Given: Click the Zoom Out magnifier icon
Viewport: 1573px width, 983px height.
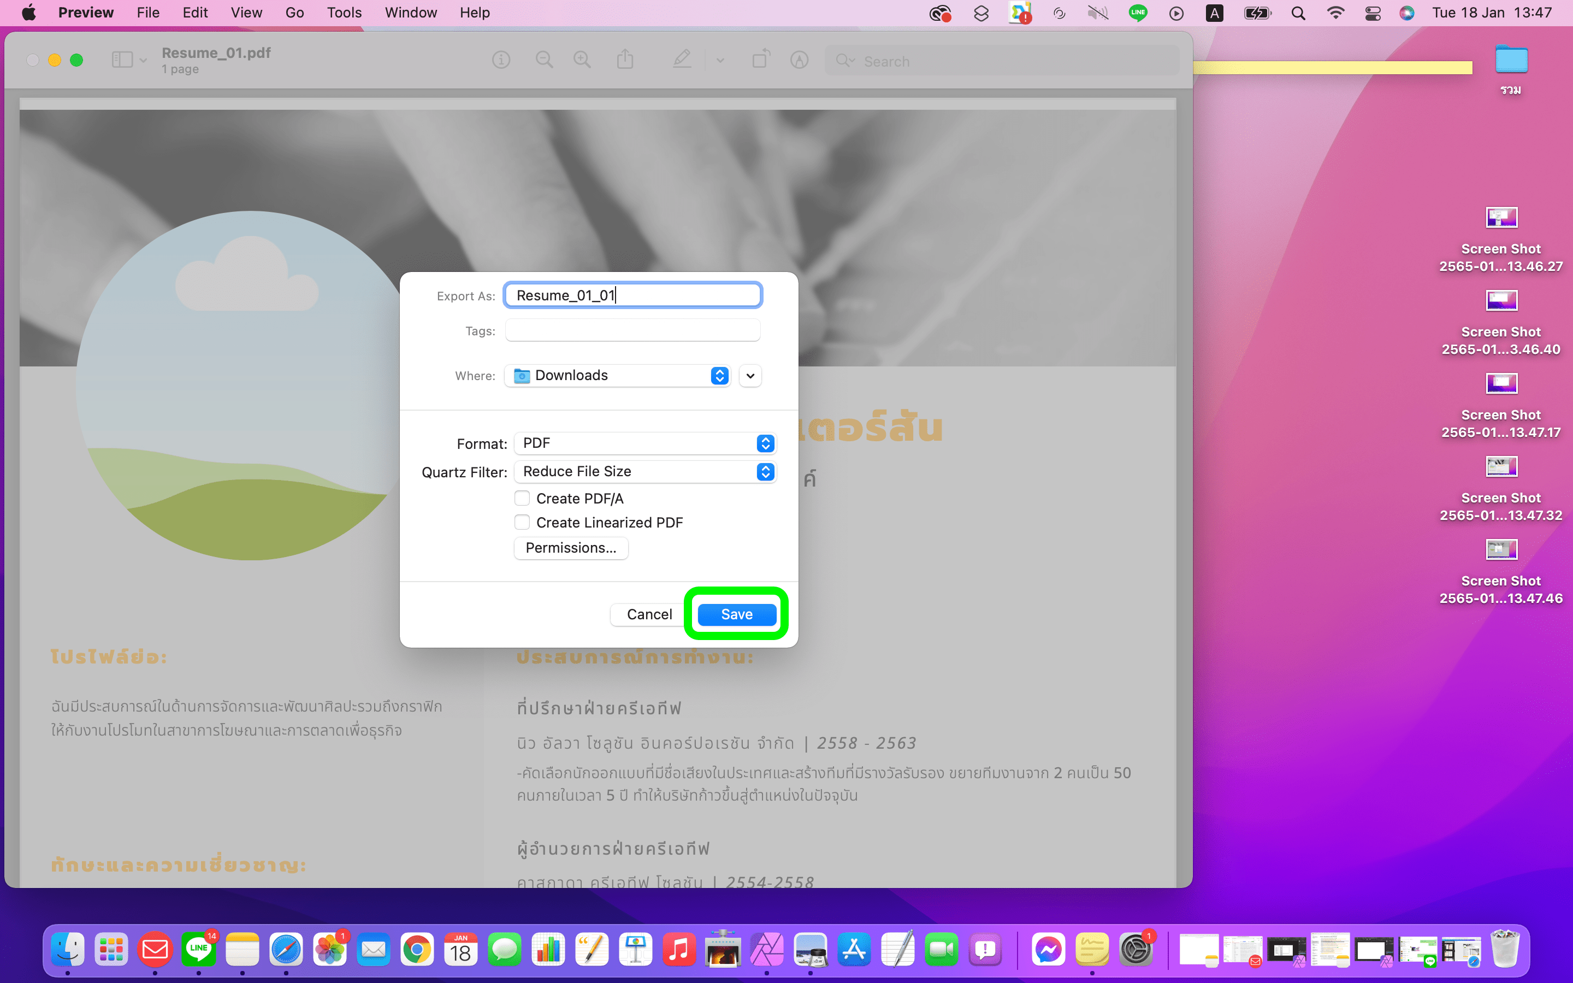Looking at the screenshot, I should [x=544, y=61].
